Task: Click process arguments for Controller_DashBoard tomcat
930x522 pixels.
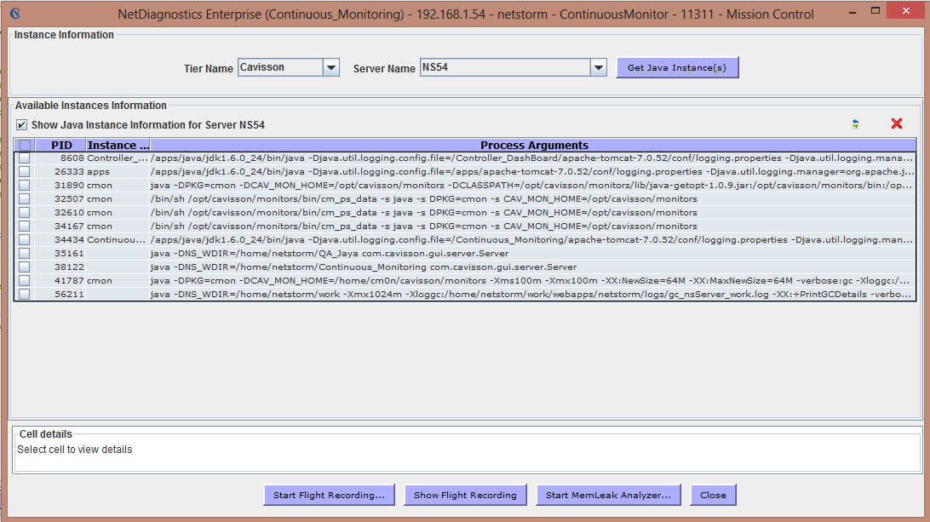Action: pos(532,158)
